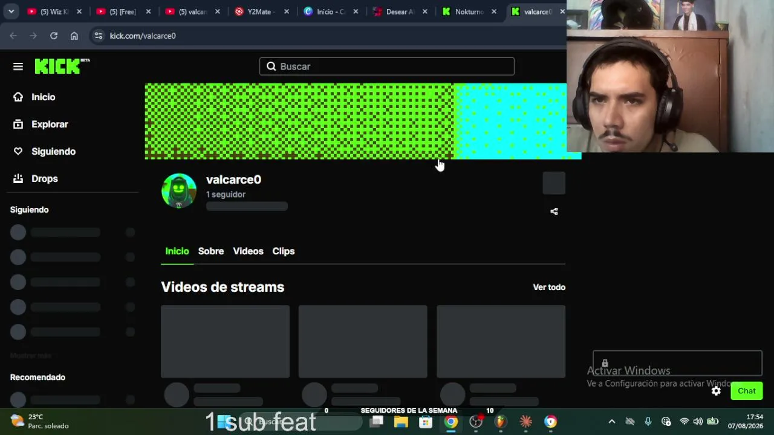Close the Nokturno tab
This screenshot has height=435, width=774.
click(x=494, y=11)
